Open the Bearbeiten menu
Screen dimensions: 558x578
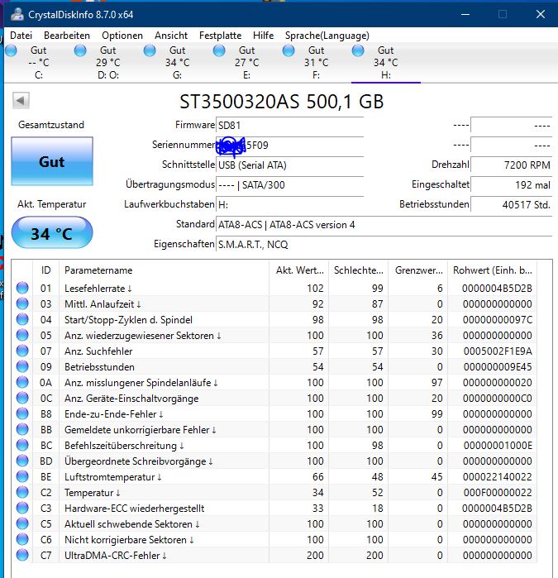tap(67, 36)
